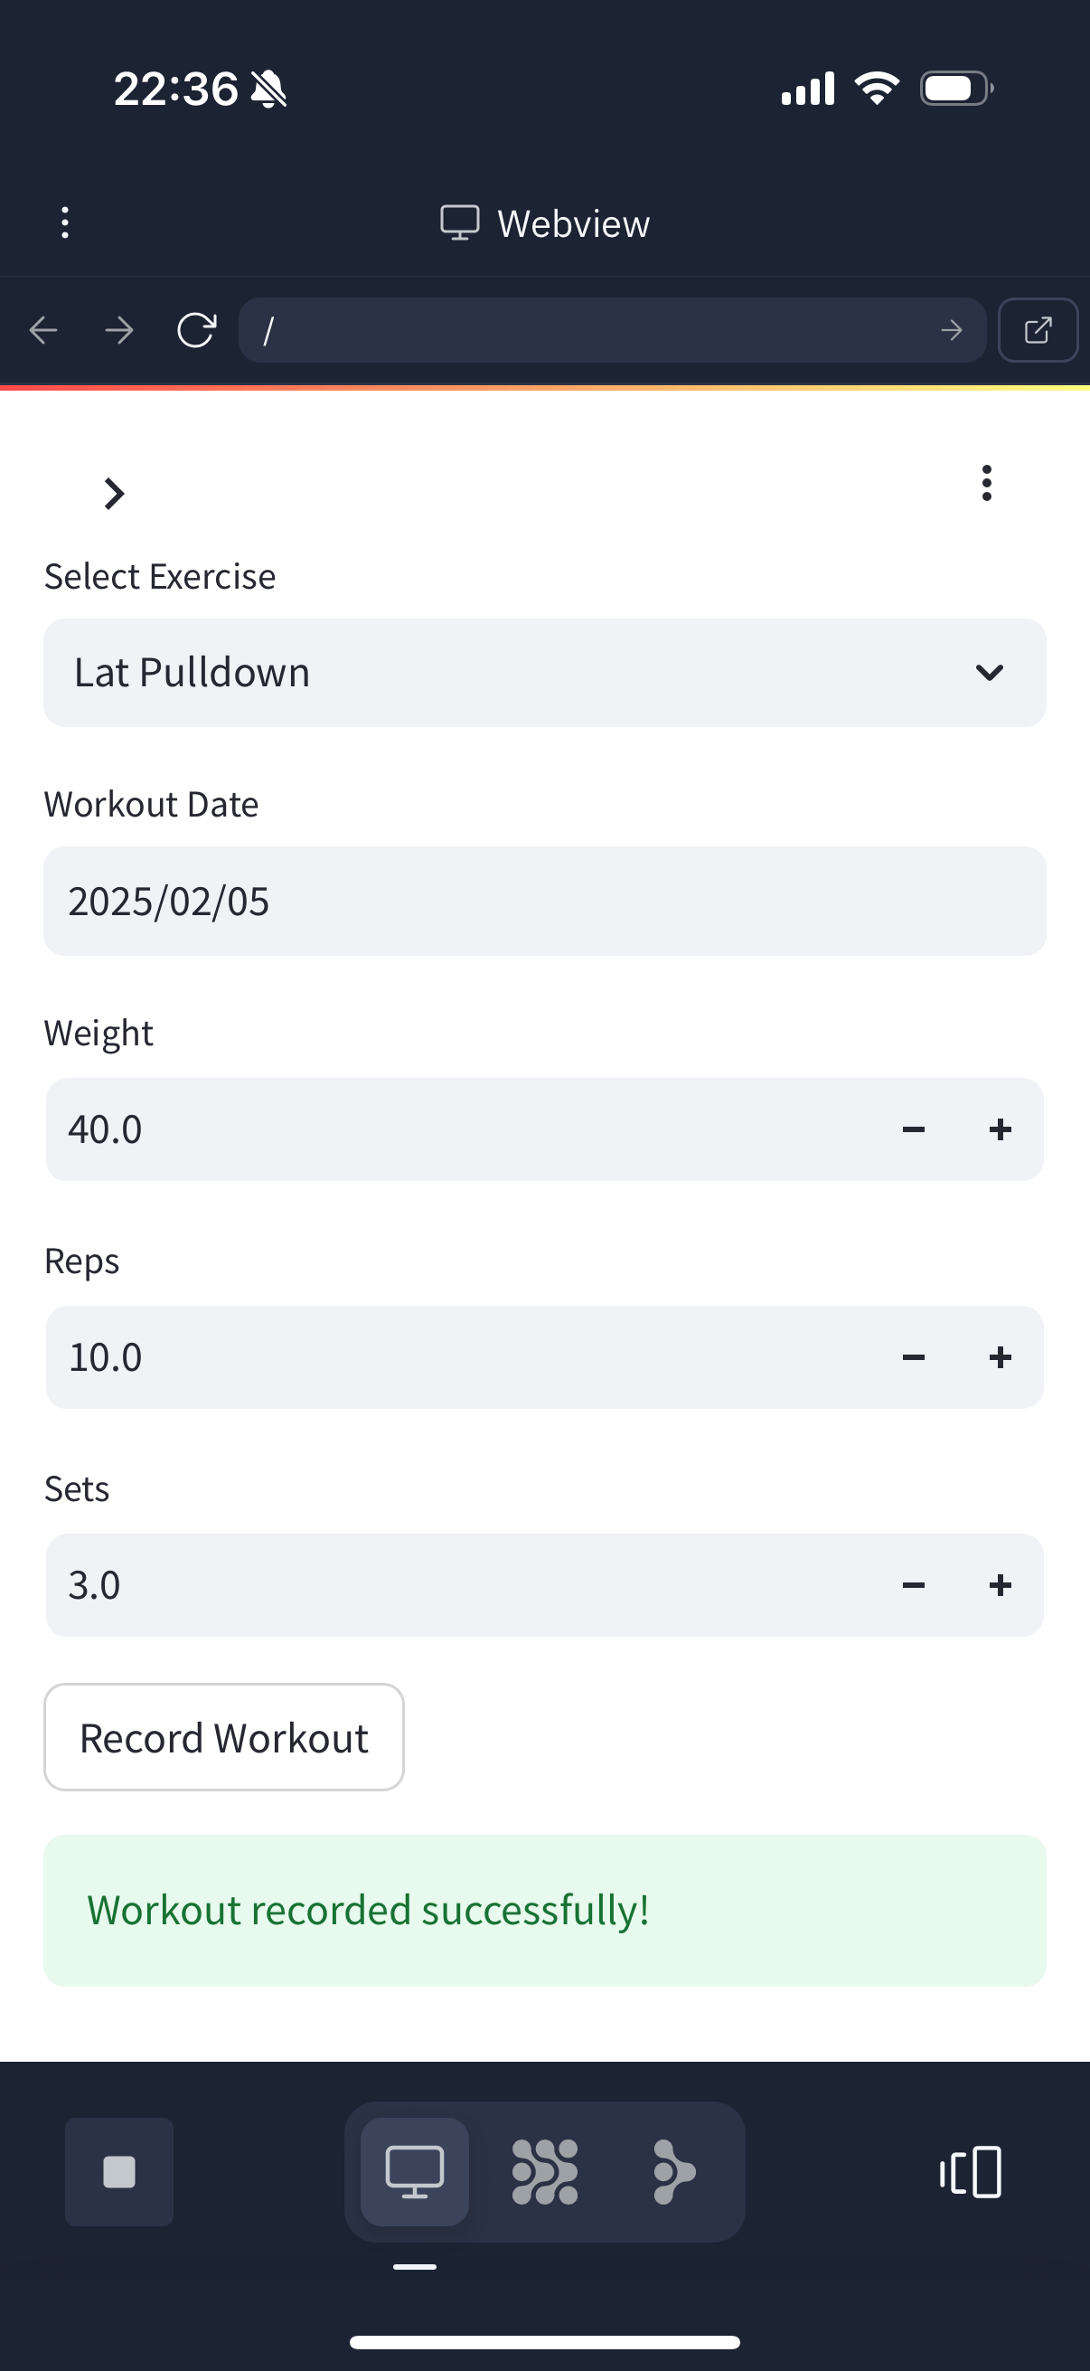The width and height of the screenshot is (1090, 2371).
Task: Open the Select Exercise dropdown
Action: pos(544,673)
